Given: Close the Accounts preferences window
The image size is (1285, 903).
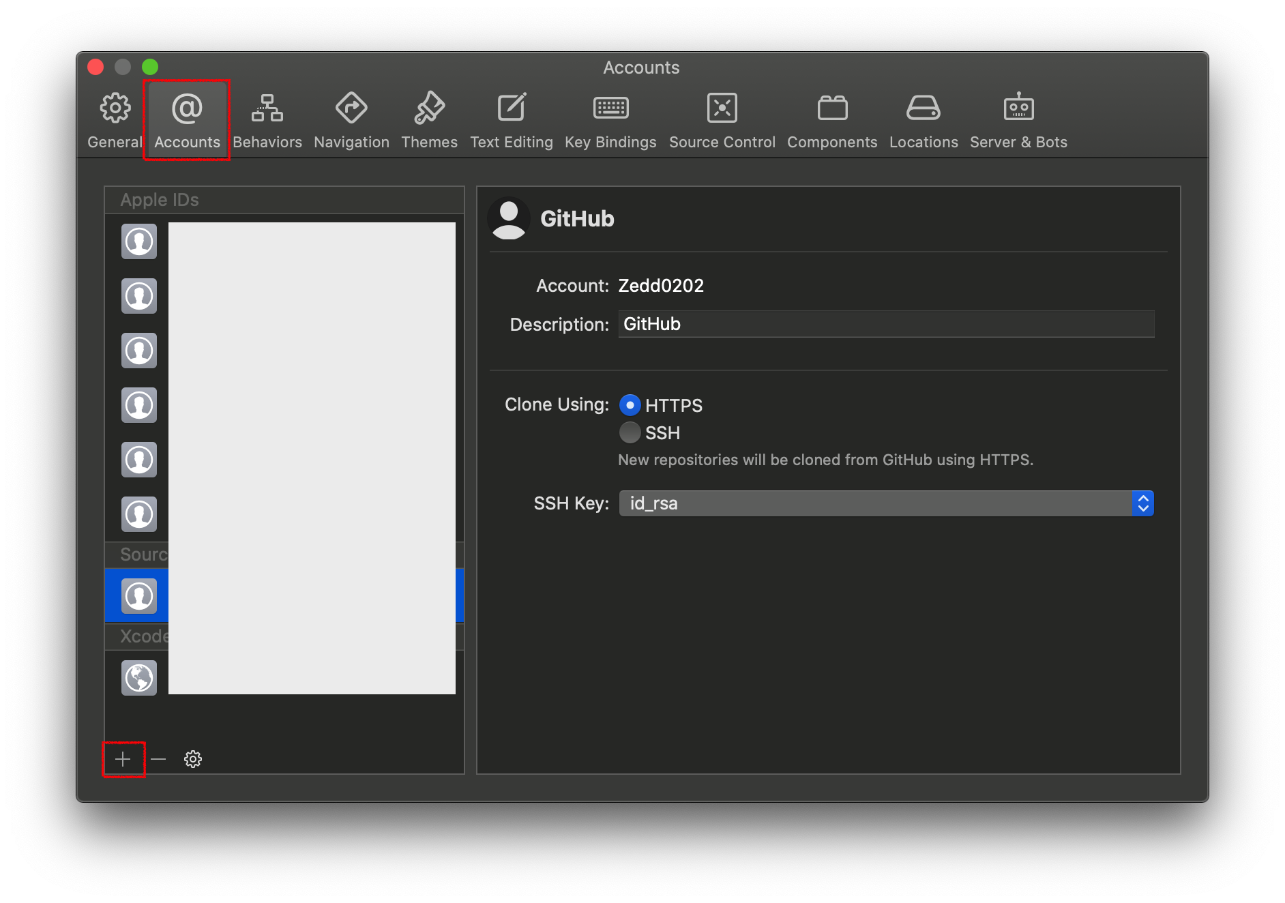Looking at the screenshot, I should click(95, 67).
